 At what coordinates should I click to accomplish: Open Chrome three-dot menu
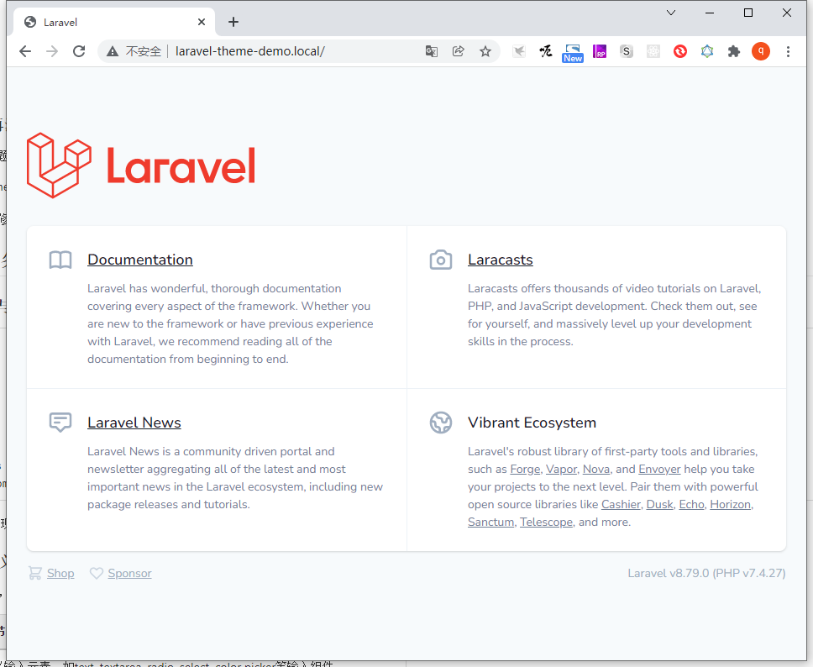[788, 51]
